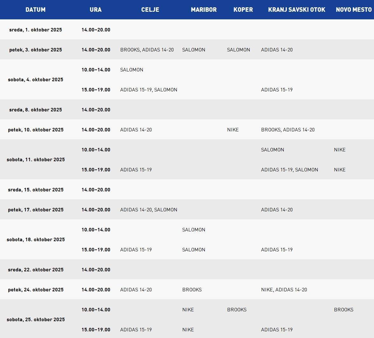Select date cell 'petek, 10. oktober 2025'
This screenshot has width=374, height=338.
tap(36, 130)
